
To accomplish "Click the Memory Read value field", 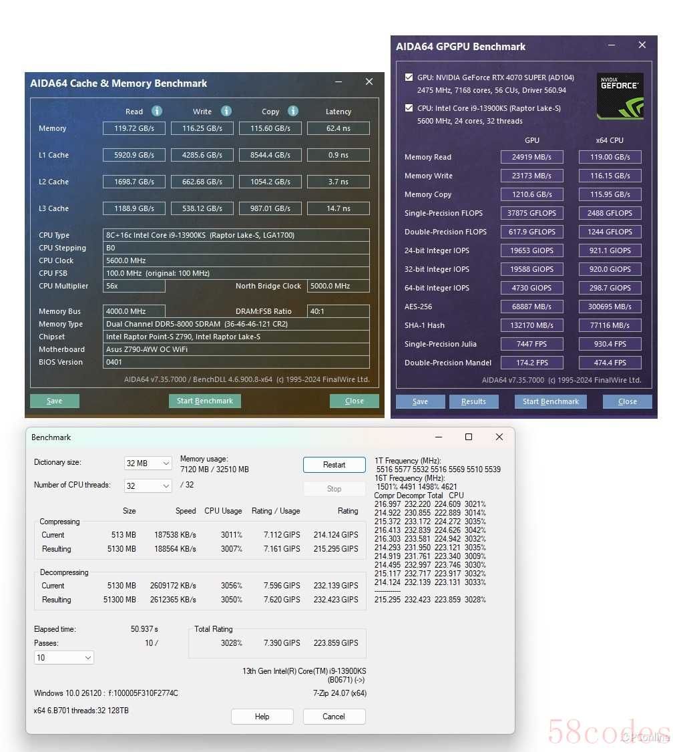I will 134,128.
